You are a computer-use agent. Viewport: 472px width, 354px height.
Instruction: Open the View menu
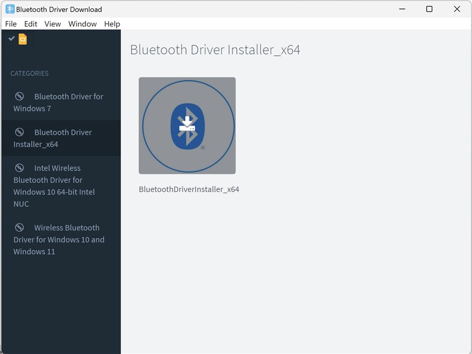tap(52, 23)
